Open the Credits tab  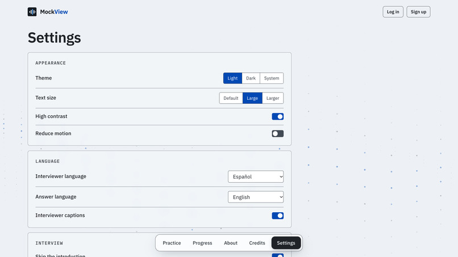[257, 243]
